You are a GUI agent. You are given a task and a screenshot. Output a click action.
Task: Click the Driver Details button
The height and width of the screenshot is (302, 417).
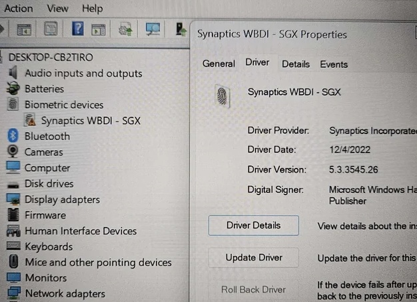click(x=253, y=225)
